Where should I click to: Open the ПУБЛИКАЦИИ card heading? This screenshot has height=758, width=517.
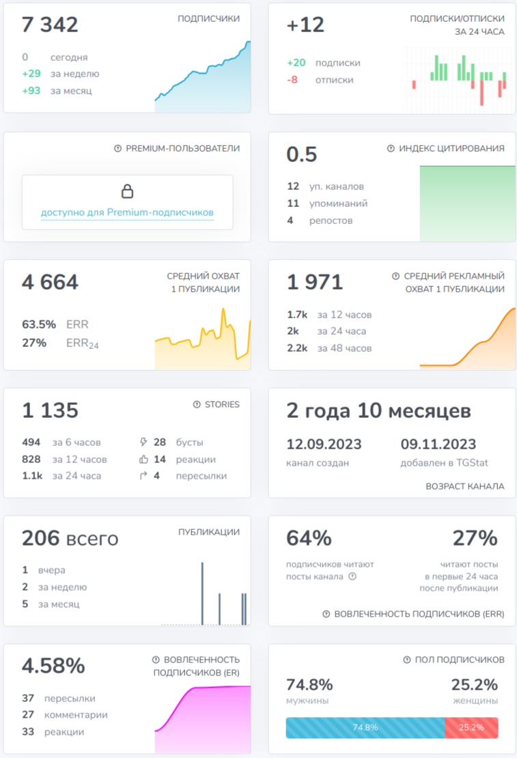pyautogui.click(x=209, y=532)
